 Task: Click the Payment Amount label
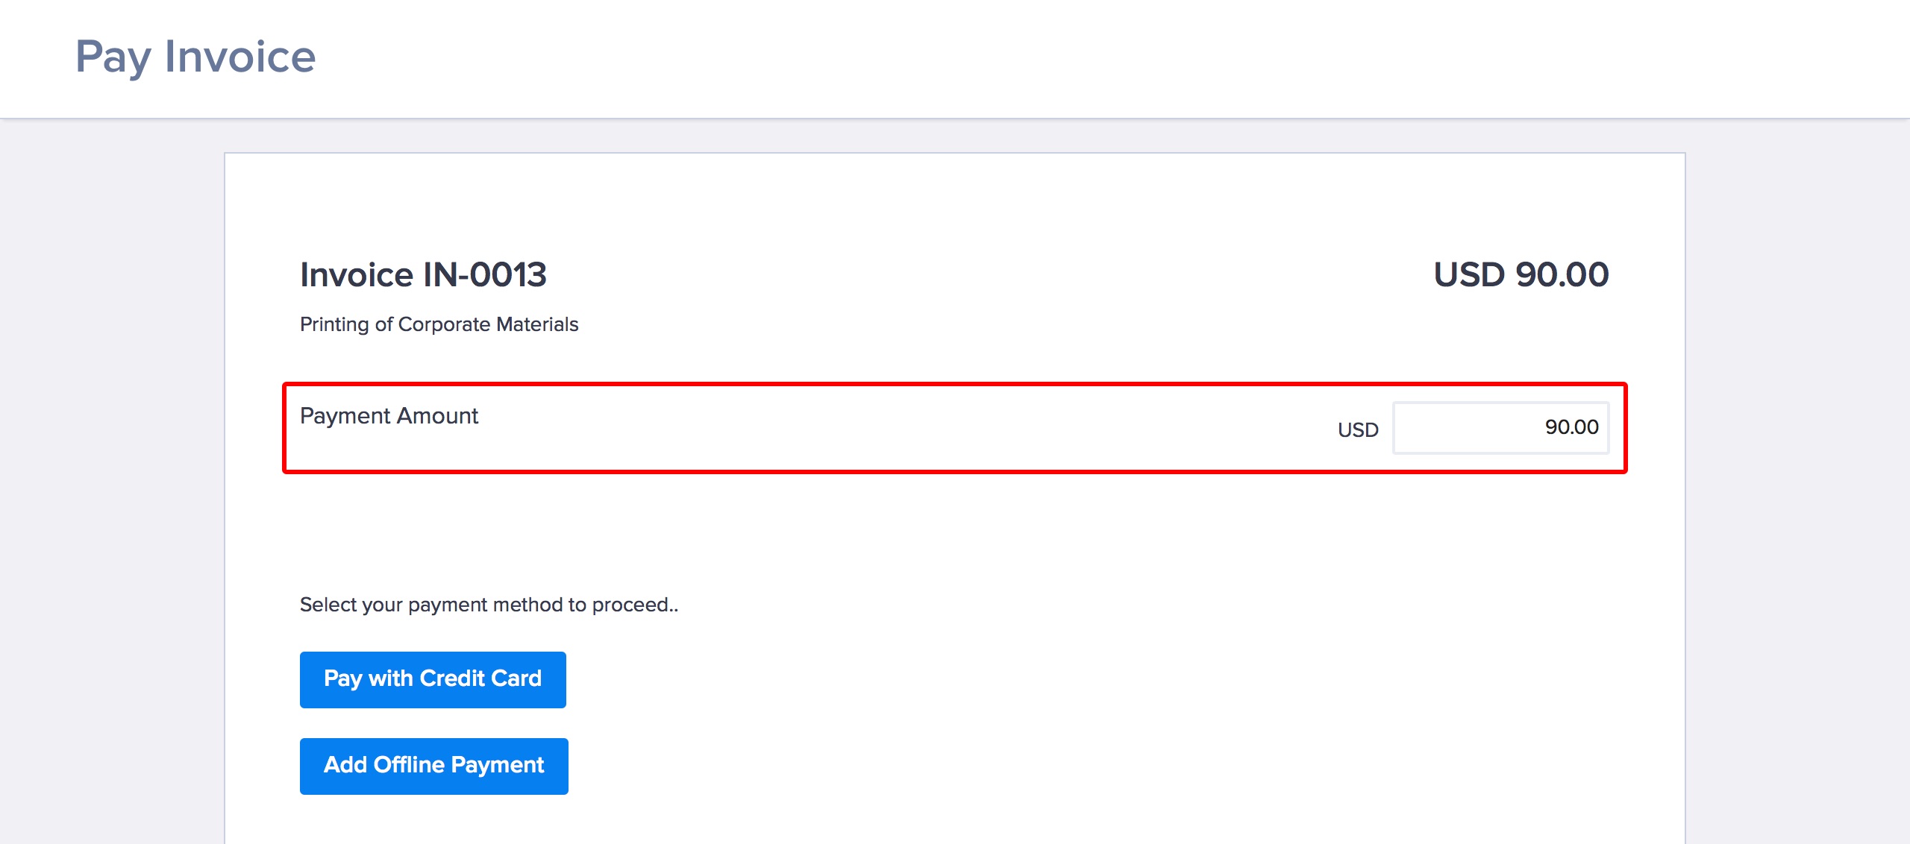point(389,415)
